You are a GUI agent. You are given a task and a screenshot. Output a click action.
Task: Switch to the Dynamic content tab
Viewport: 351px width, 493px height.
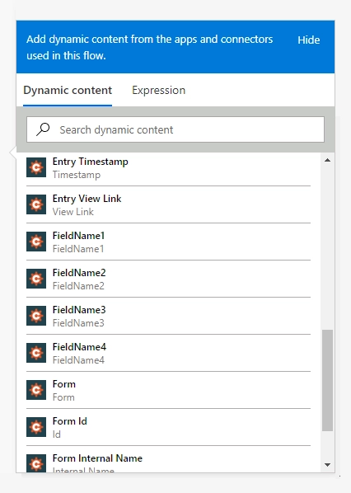[68, 90]
